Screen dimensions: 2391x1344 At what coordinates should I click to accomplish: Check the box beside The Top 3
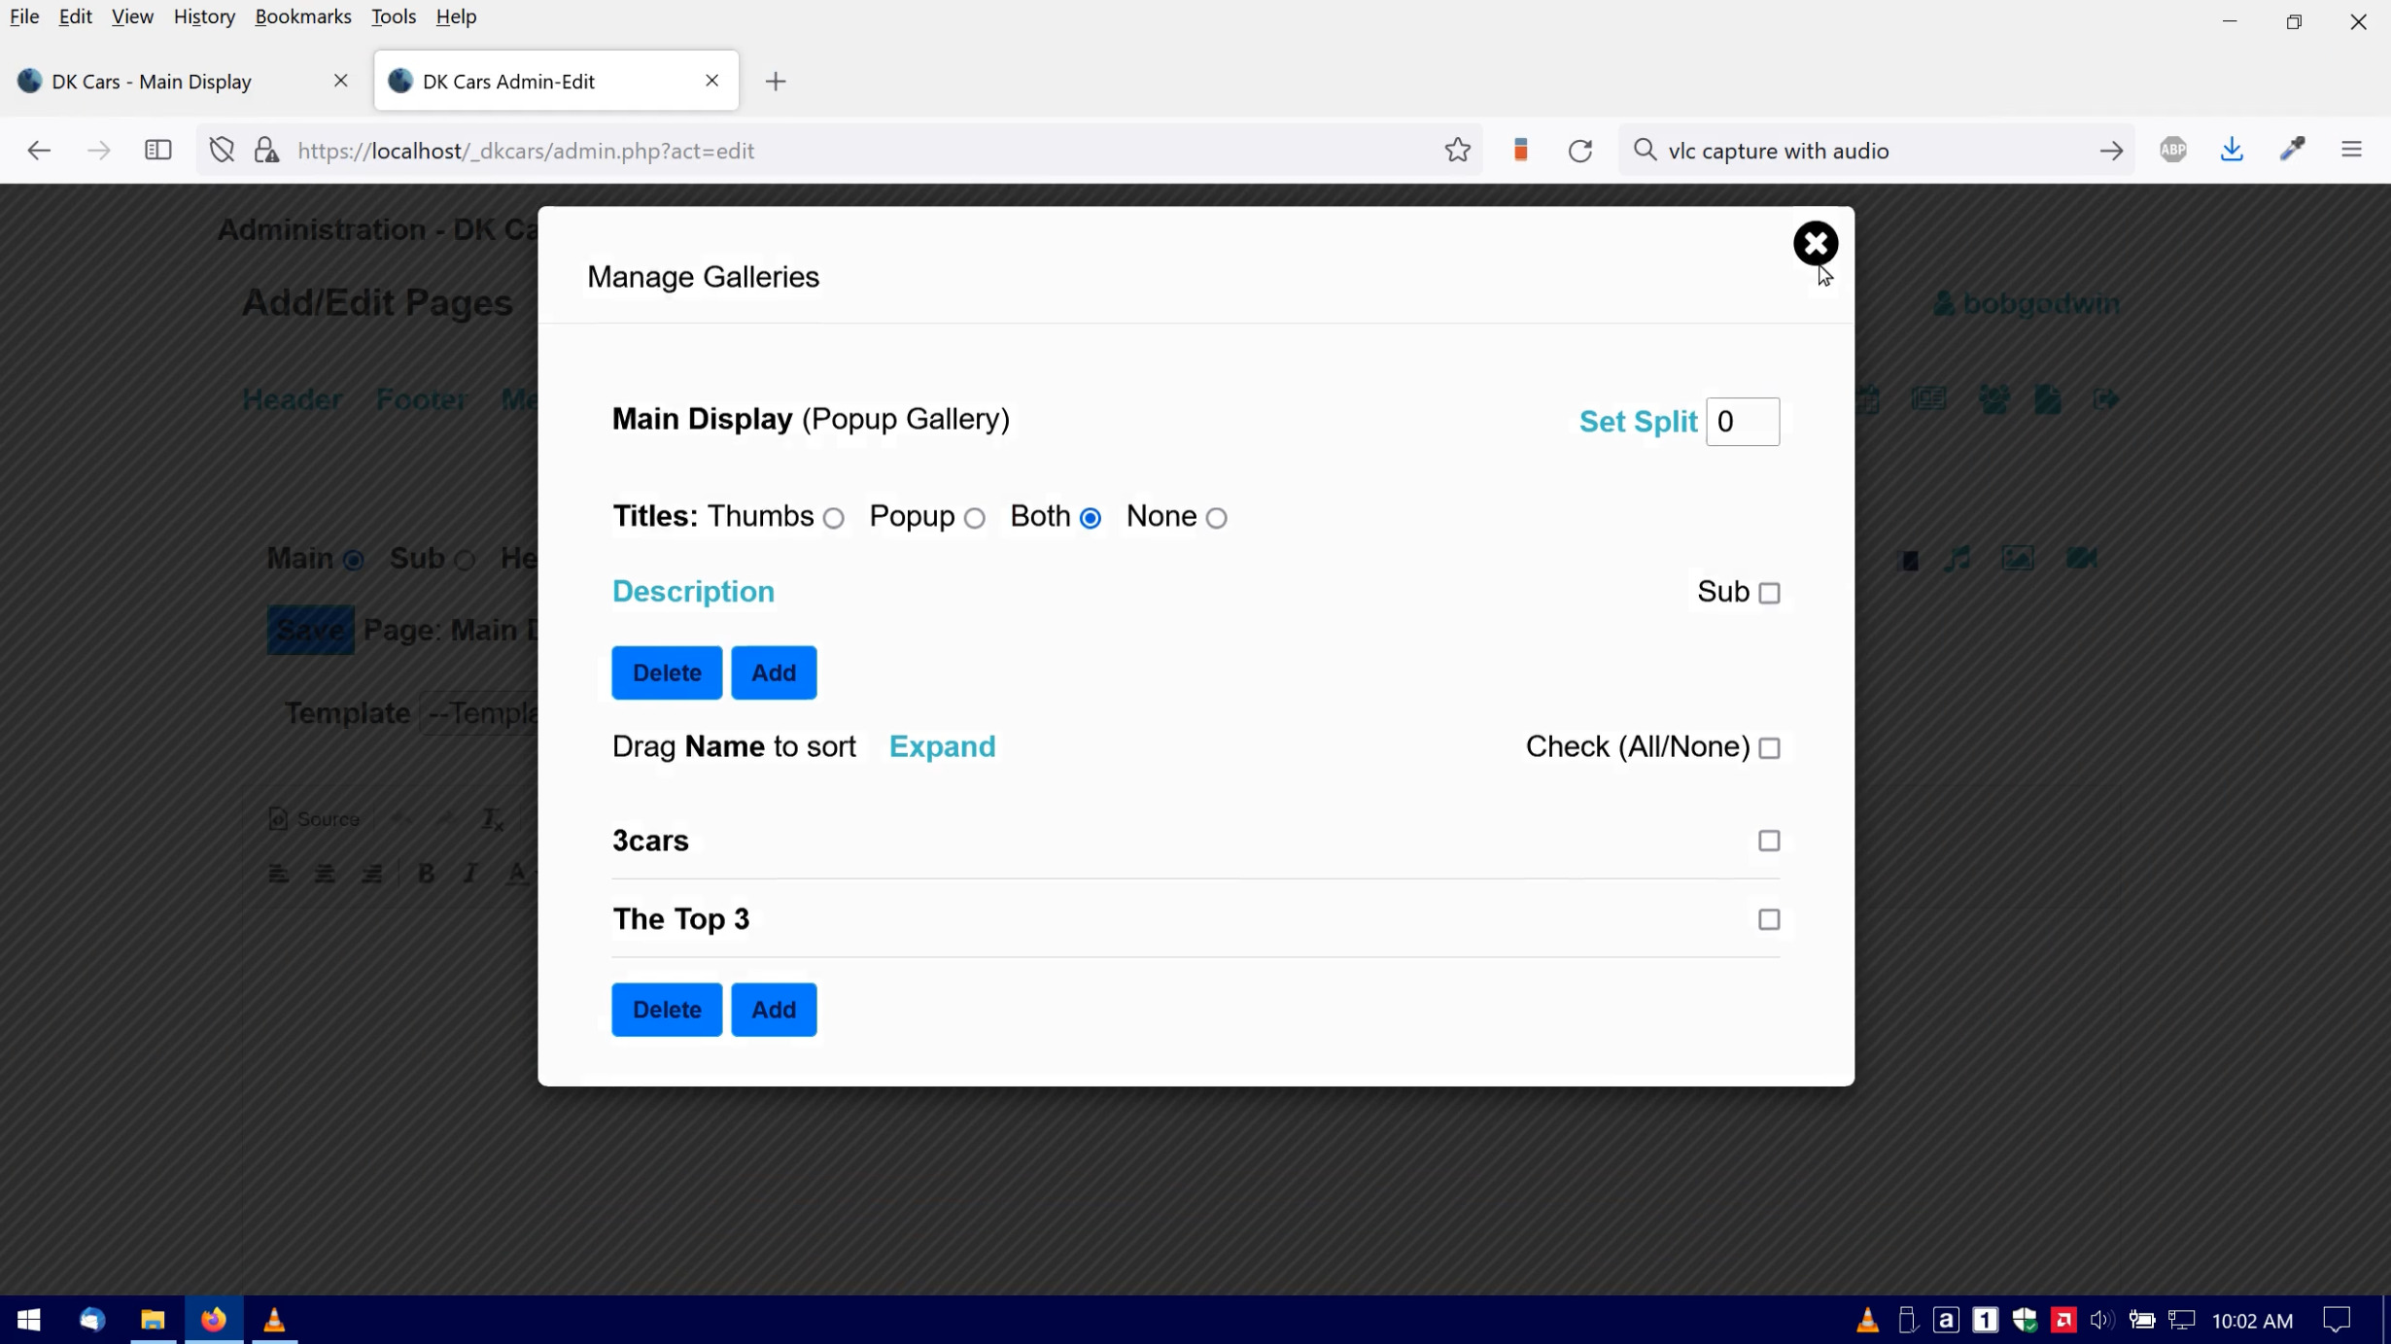(x=1768, y=919)
